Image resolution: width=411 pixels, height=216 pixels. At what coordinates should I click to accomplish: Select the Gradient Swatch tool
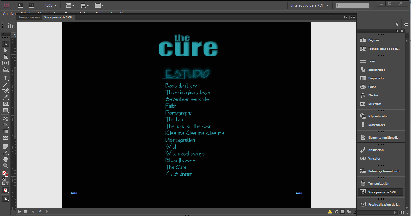click(5, 131)
